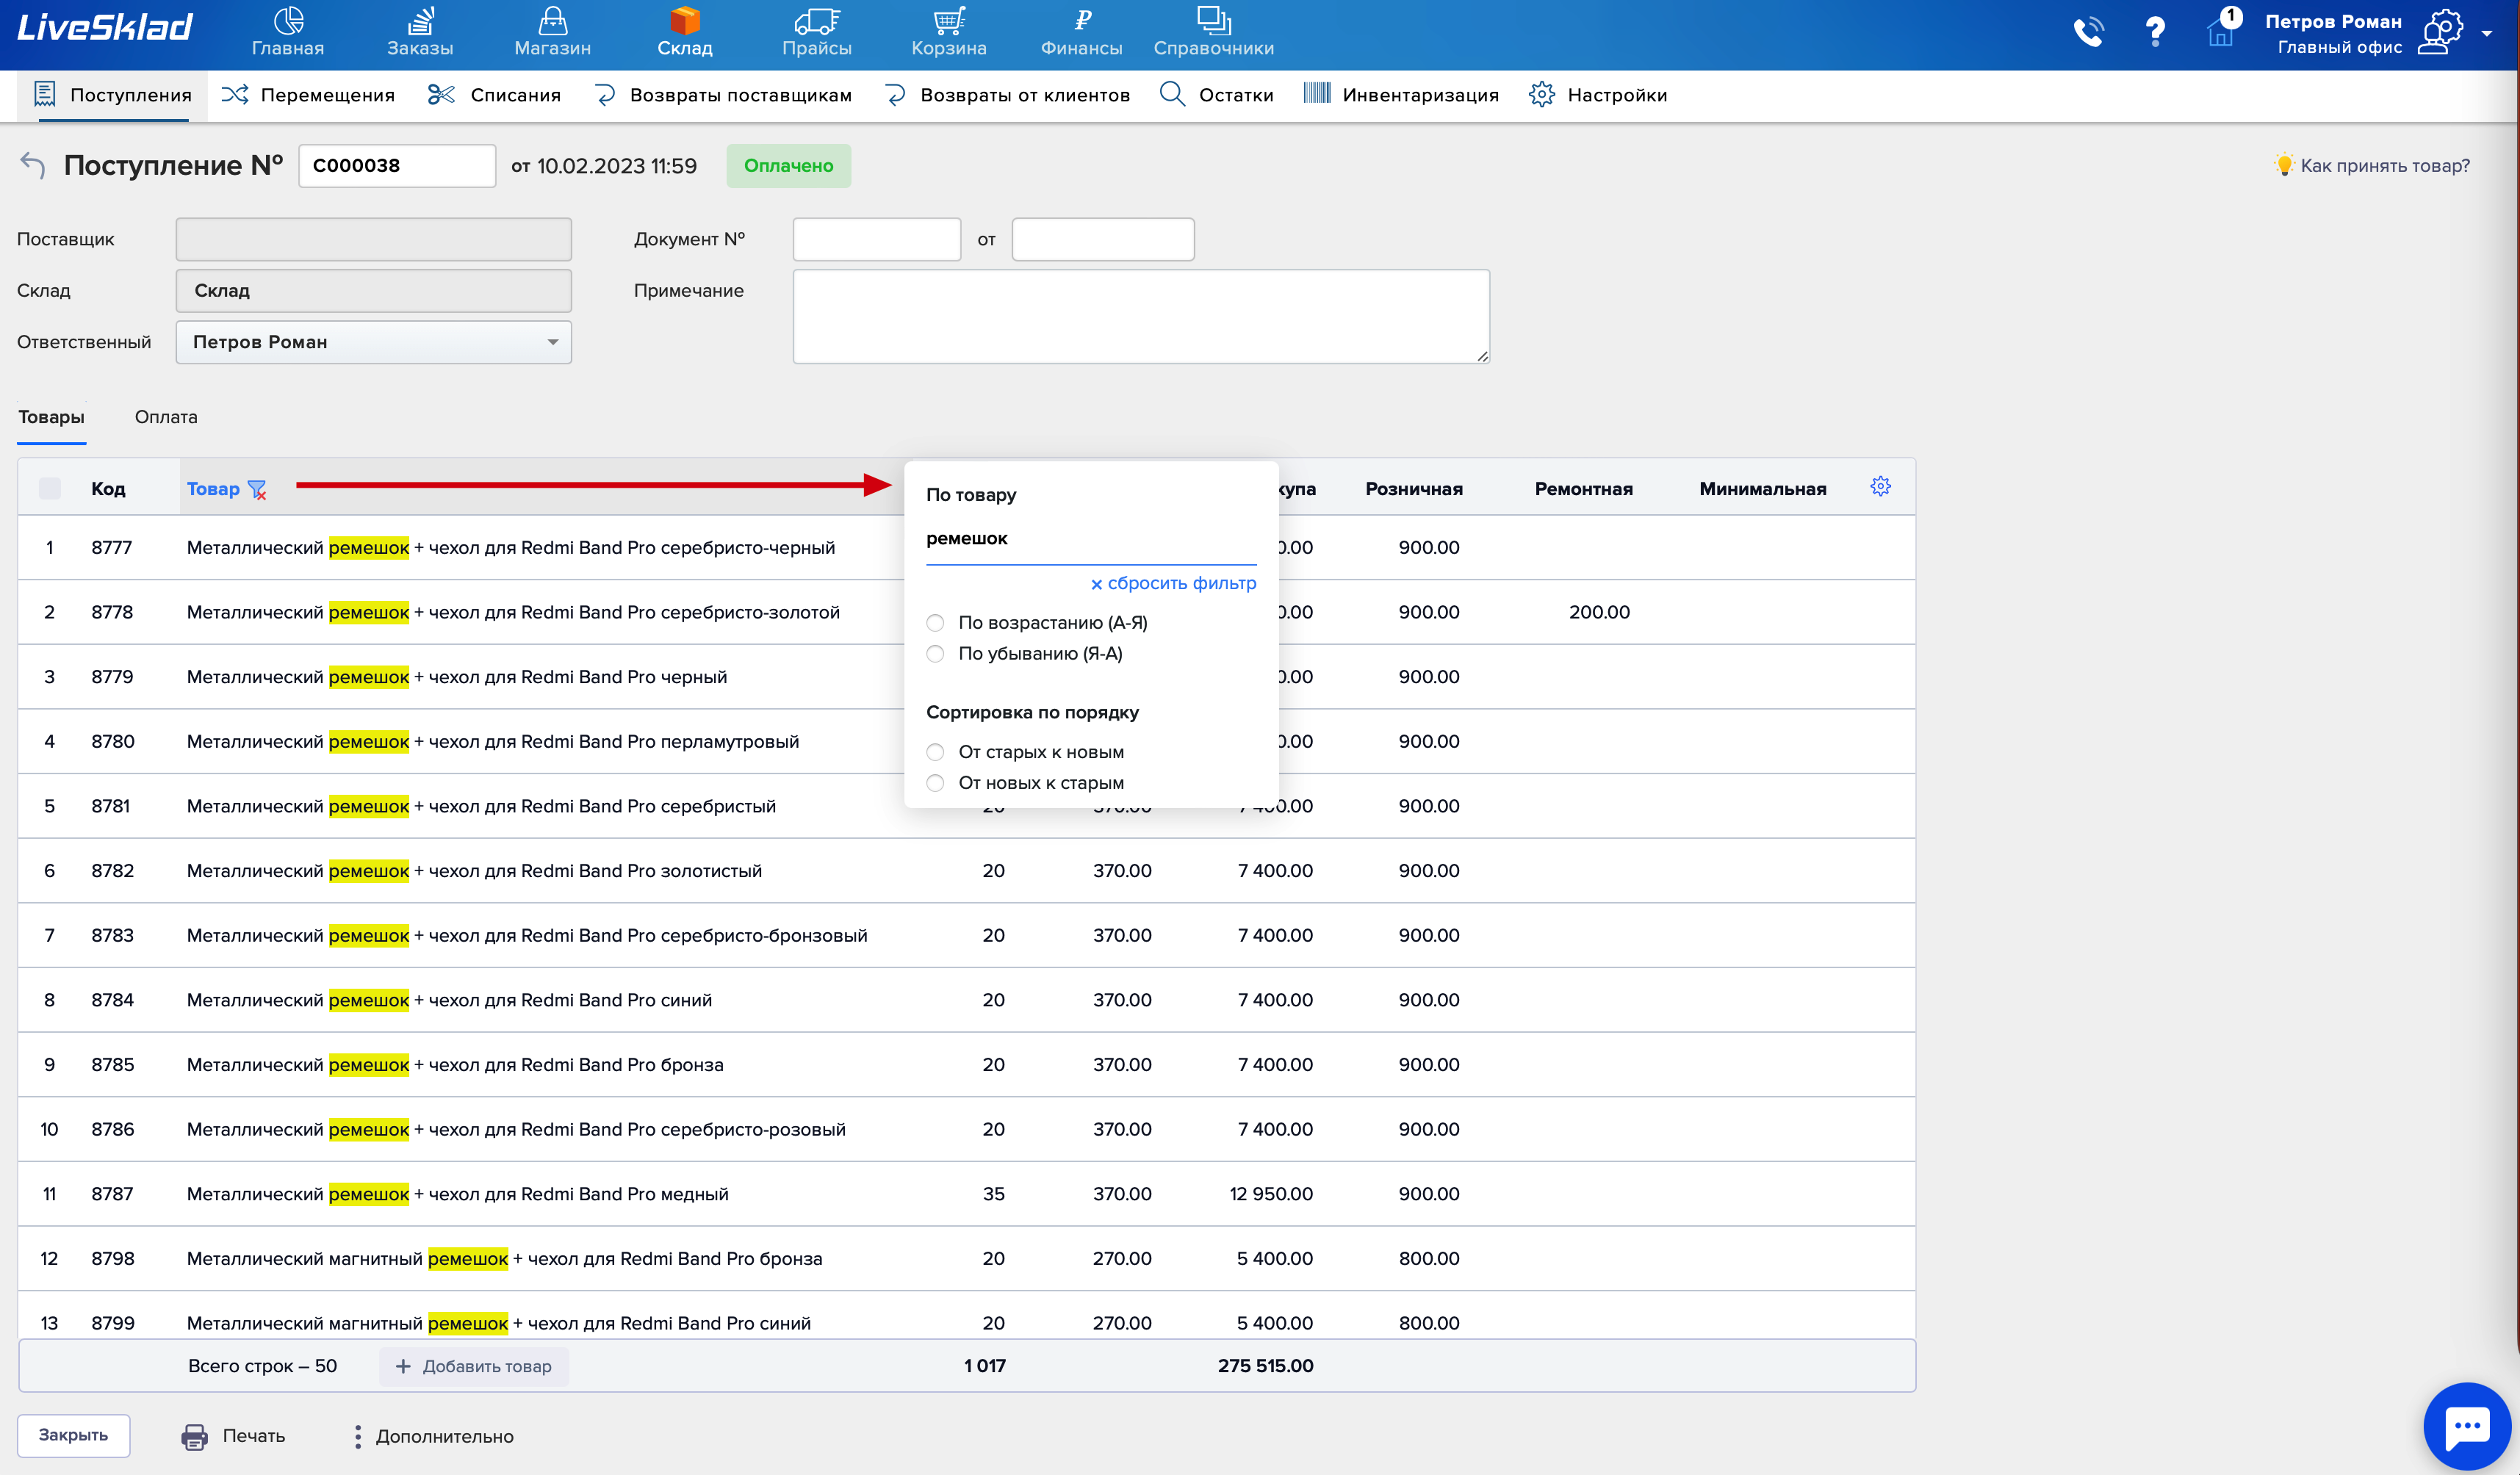The height and width of the screenshot is (1475, 2520).
Task: Open Инвентаризация tab
Action: 1401,95
